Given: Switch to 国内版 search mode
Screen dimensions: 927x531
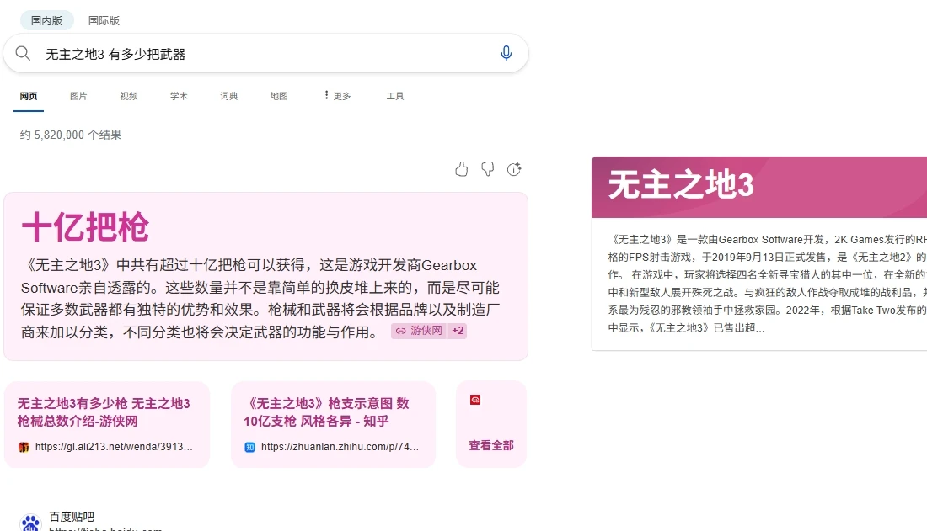Looking at the screenshot, I should [x=46, y=21].
